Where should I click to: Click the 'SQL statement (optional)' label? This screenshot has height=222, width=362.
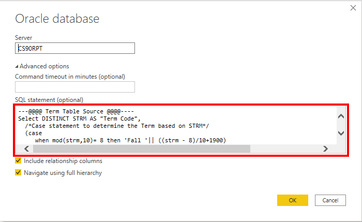(49, 100)
